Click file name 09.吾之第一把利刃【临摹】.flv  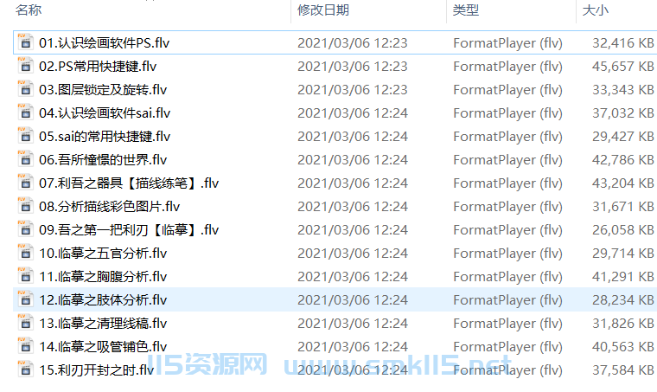[x=129, y=230]
